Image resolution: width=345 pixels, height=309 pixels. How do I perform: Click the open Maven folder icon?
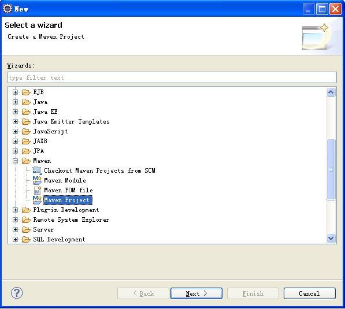pyautogui.click(x=26, y=161)
